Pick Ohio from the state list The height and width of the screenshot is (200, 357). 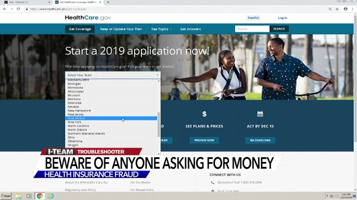[71, 137]
